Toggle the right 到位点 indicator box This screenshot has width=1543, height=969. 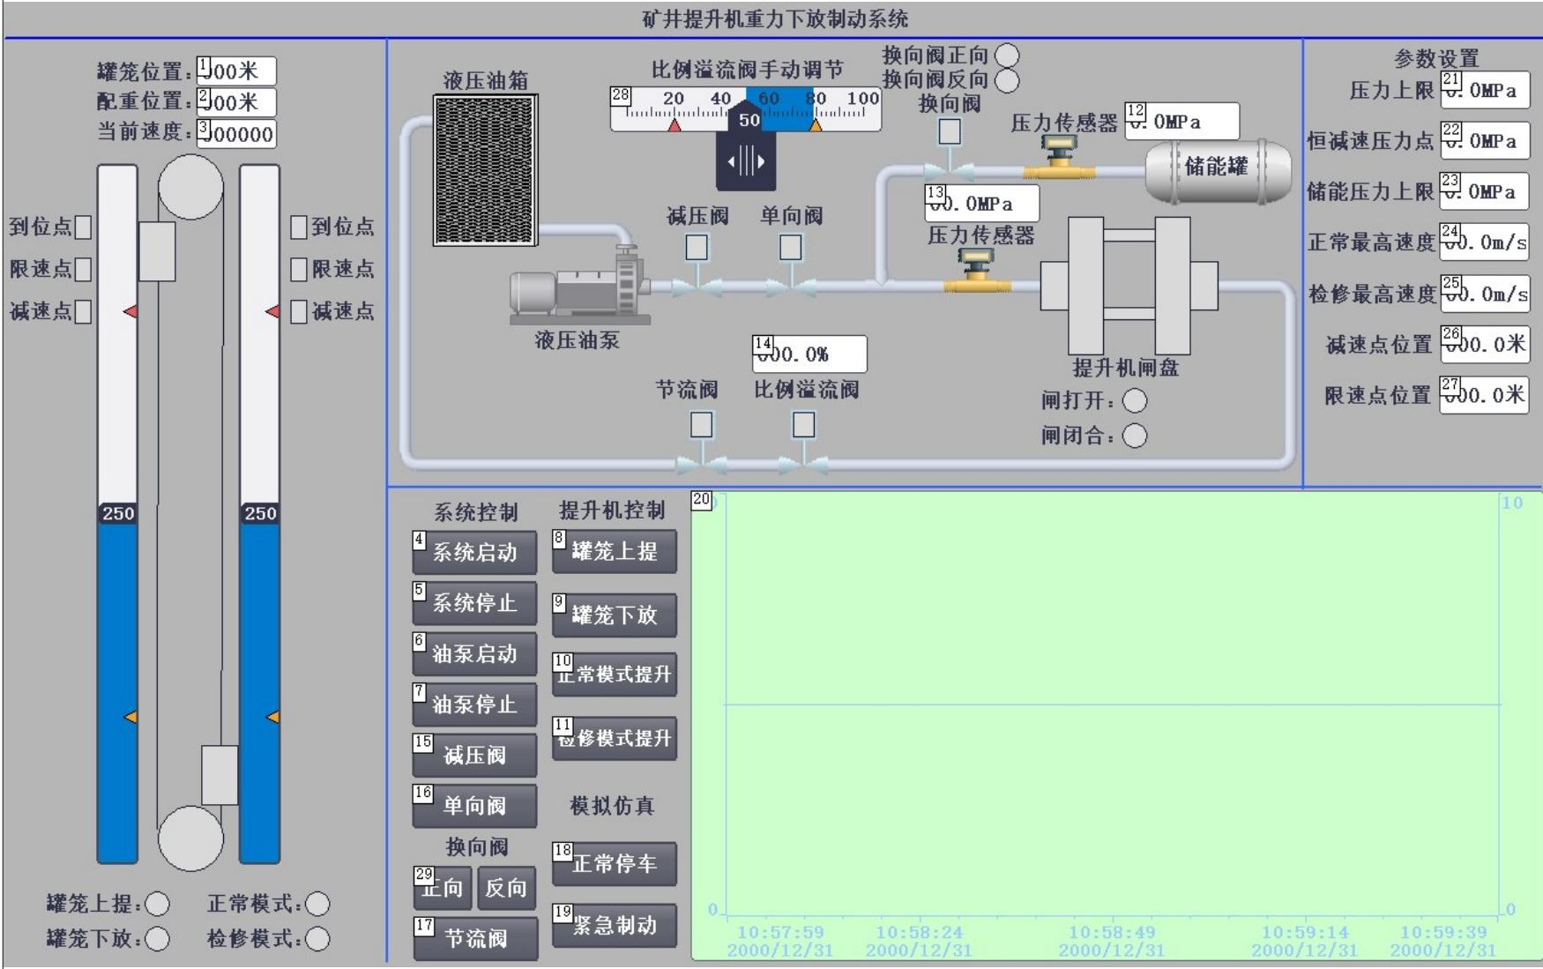299,227
